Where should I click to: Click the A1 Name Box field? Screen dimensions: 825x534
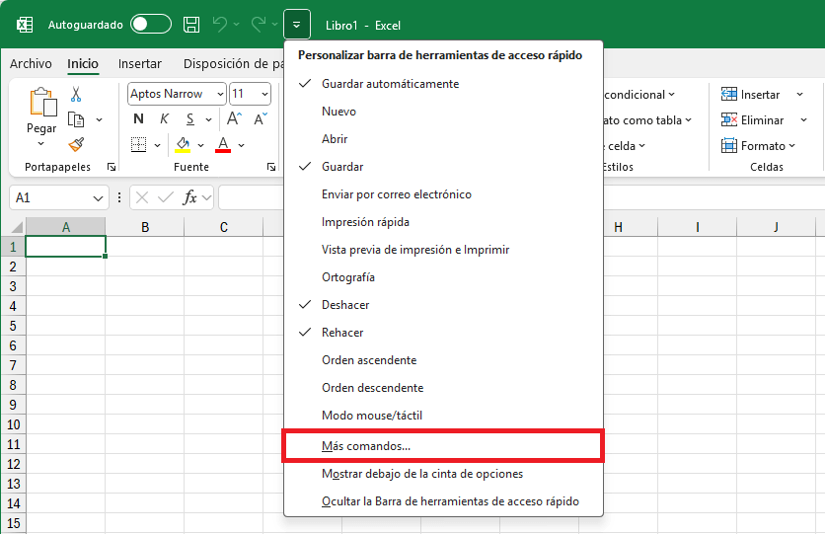coord(50,197)
